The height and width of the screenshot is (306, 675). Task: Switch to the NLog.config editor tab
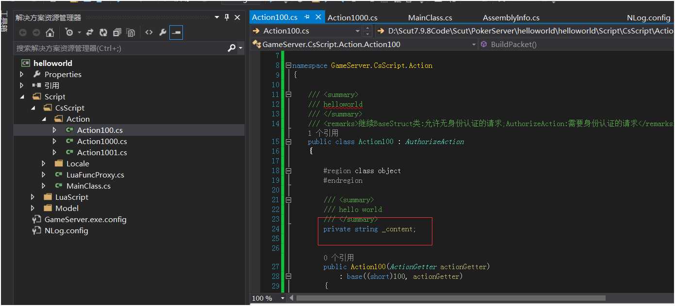point(648,17)
